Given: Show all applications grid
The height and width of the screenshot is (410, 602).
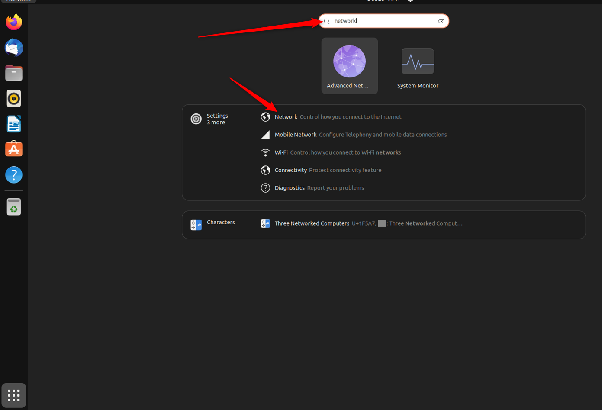Looking at the screenshot, I should coord(14,395).
